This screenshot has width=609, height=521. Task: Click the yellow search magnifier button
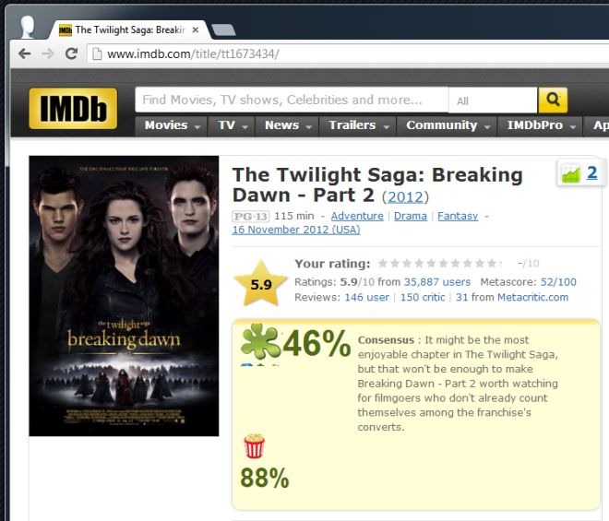point(553,100)
